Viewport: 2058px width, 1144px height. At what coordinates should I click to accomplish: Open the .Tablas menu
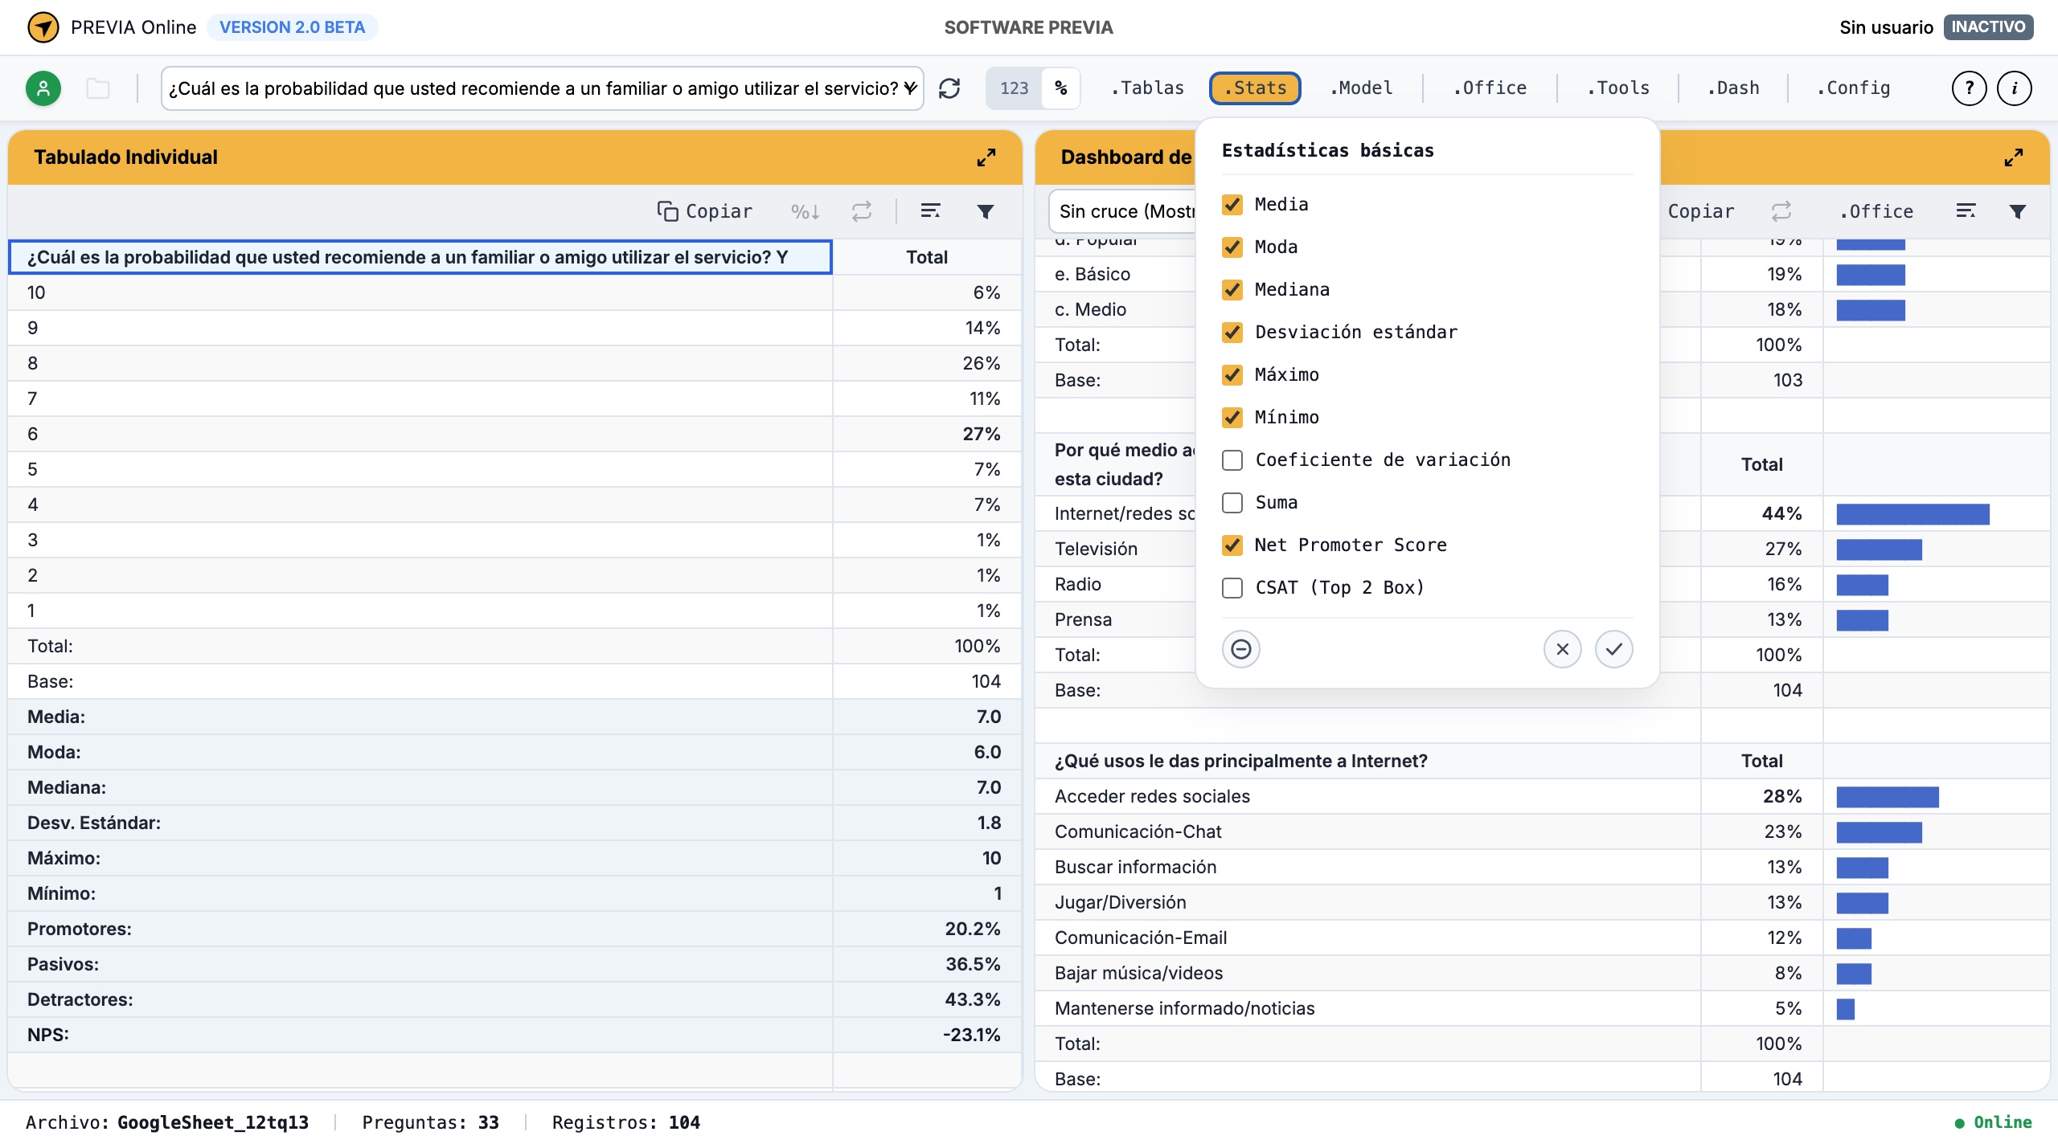(1147, 88)
